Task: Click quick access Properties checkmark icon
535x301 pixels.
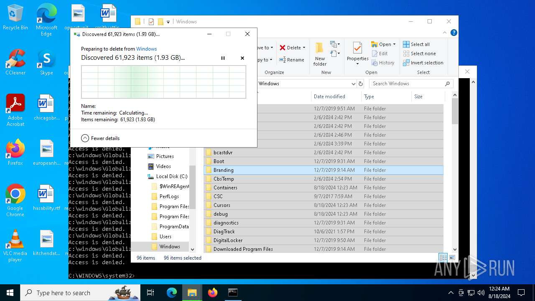Action: pos(151,22)
